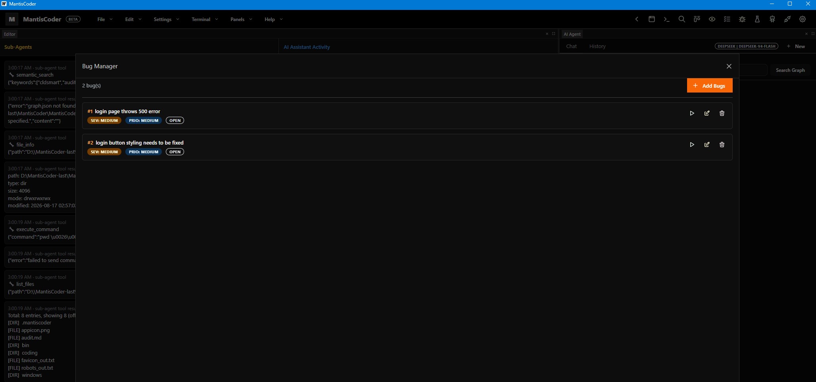Open the terminal prompt icon in toolbar
The height and width of the screenshot is (382, 816).
[x=666, y=19]
